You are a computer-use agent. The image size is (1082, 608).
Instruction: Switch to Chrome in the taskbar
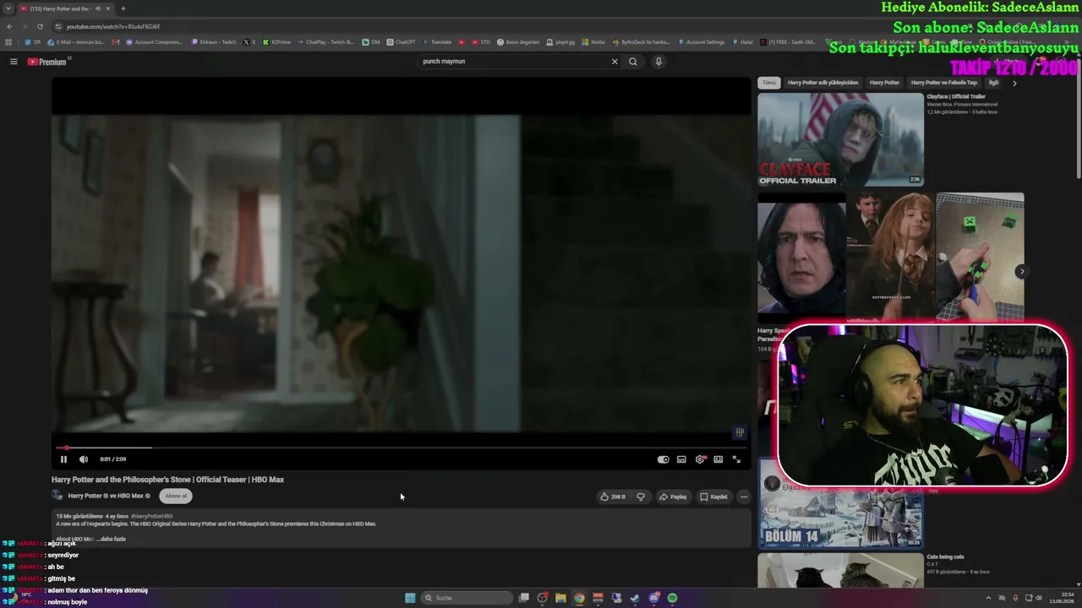coord(579,598)
